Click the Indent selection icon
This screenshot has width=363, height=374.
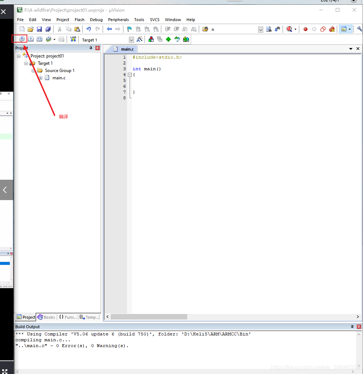(167, 29)
